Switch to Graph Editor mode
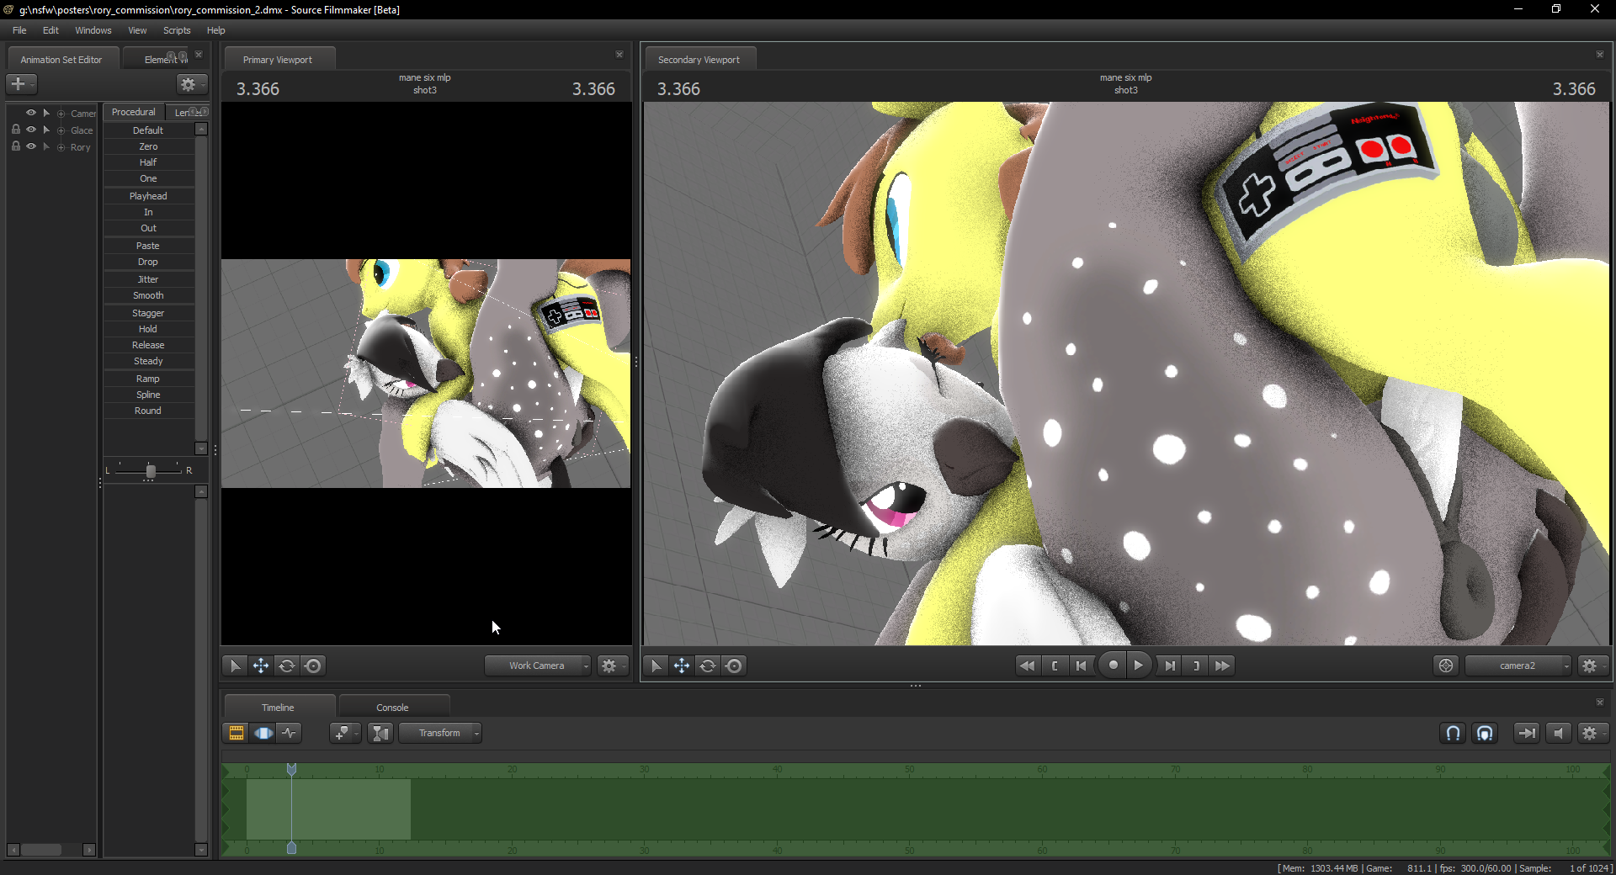The width and height of the screenshot is (1616, 875). point(290,733)
